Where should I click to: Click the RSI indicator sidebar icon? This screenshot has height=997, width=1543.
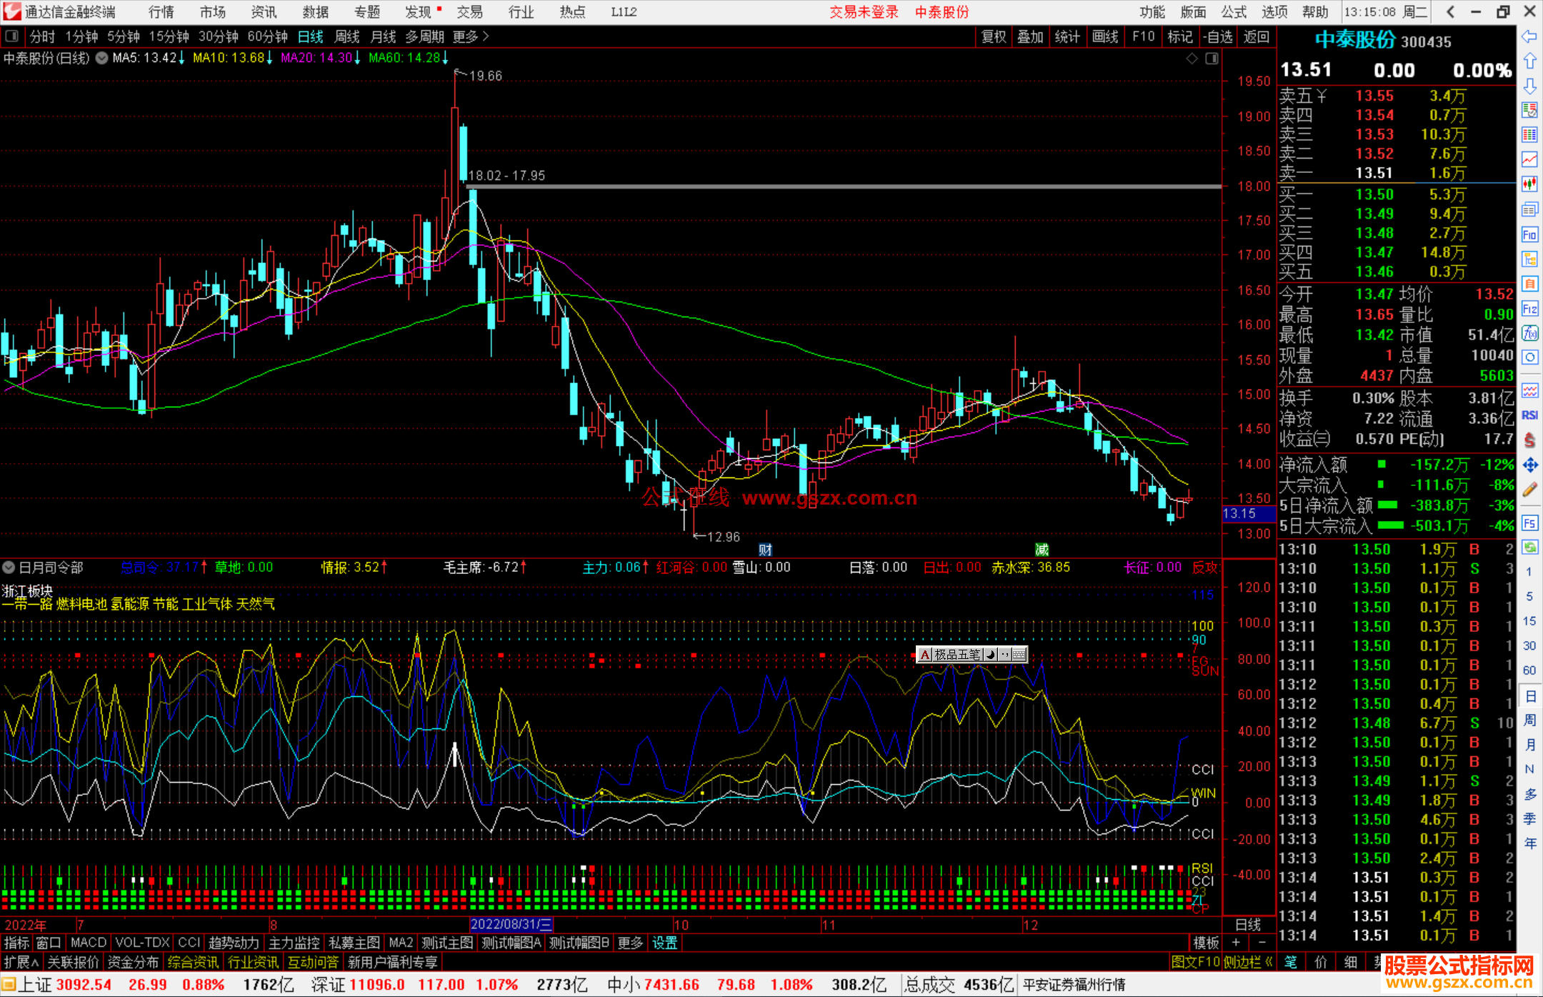point(1529,415)
